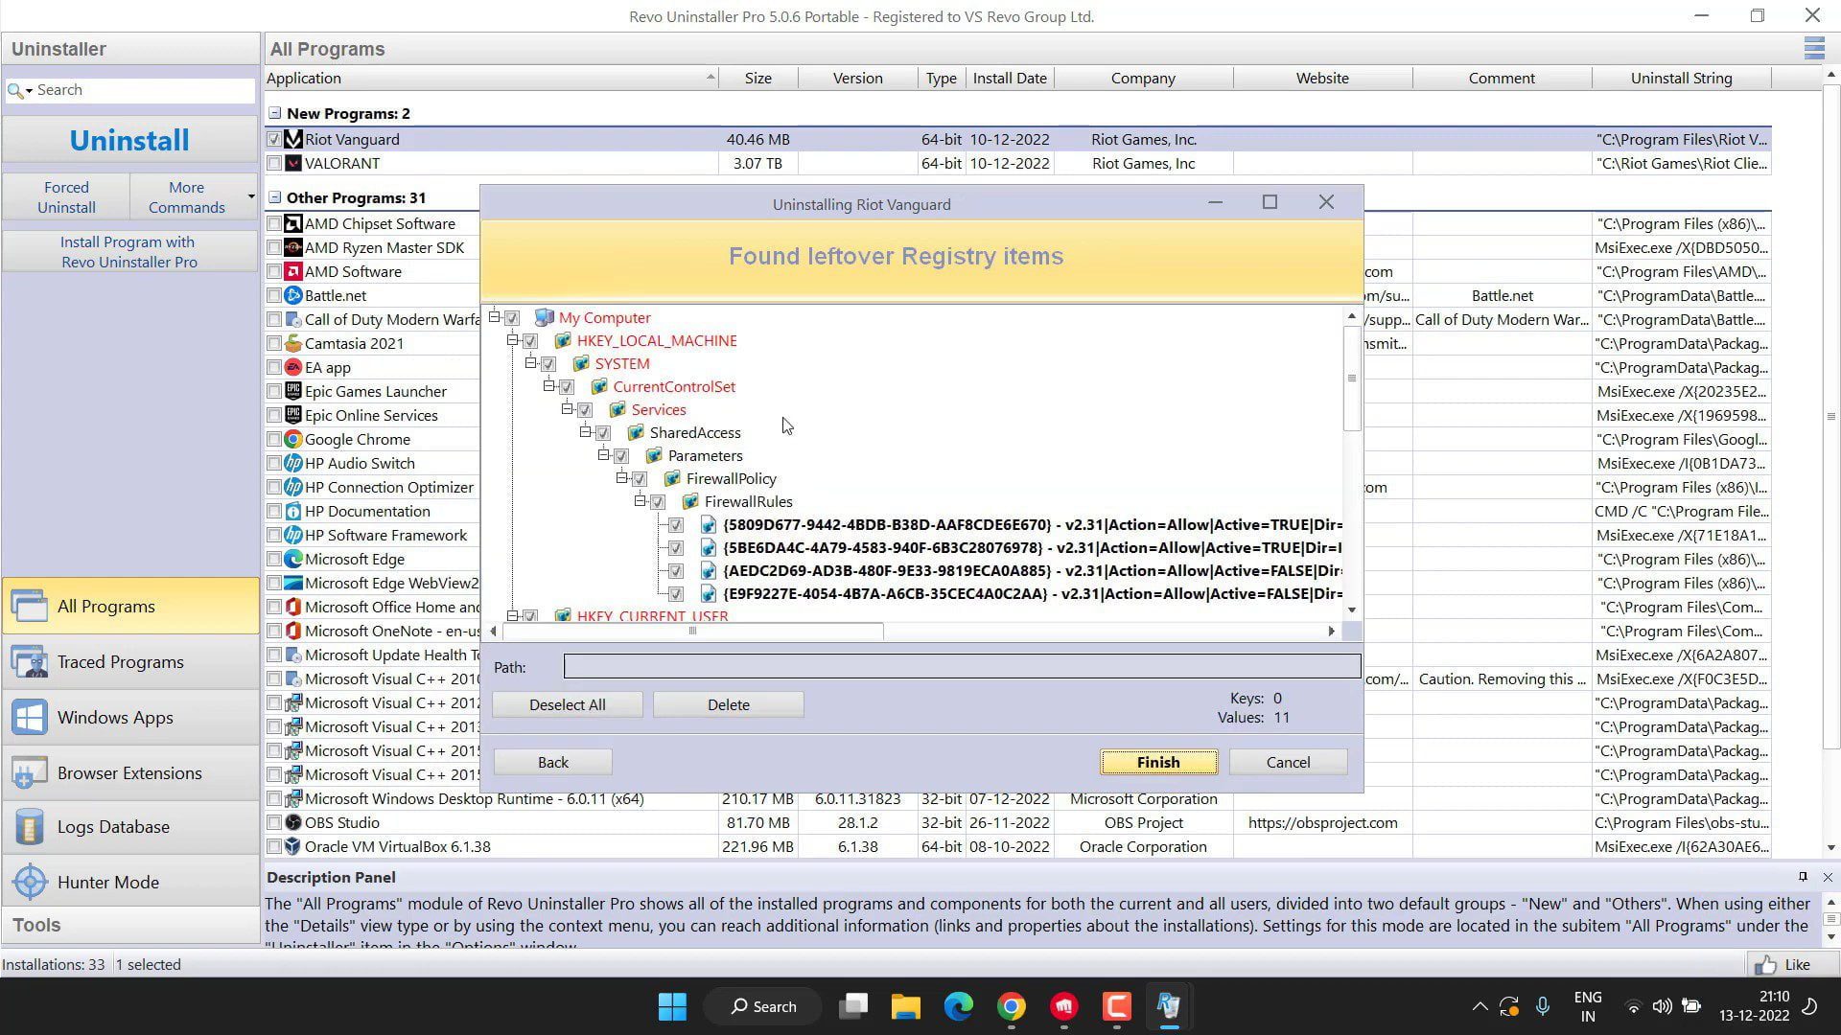Click the Search input field
1841x1035 pixels.
pos(144,90)
